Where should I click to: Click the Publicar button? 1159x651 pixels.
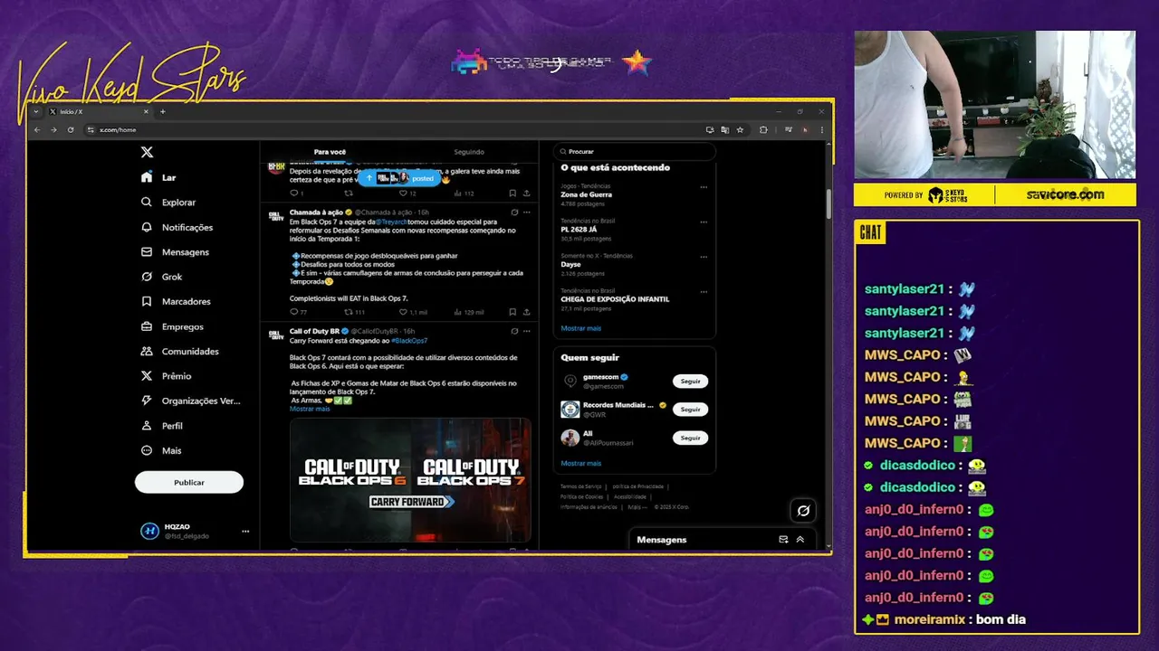point(189,482)
